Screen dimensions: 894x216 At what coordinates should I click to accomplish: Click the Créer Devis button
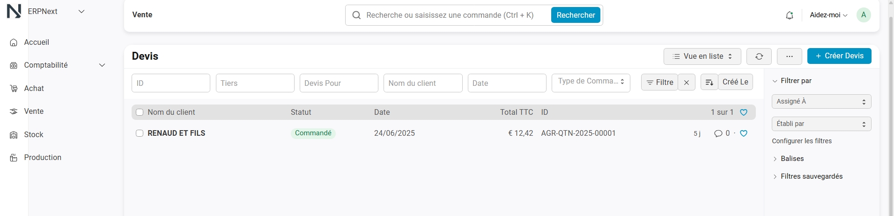(839, 56)
